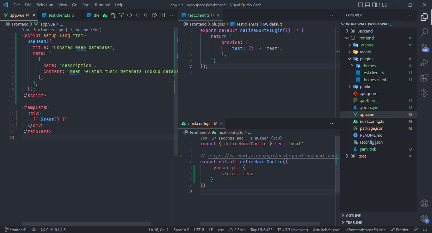The height and width of the screenshot is (233, 432).
Task: Expand the TIMELINE section
Action: [x=378, y=223]
